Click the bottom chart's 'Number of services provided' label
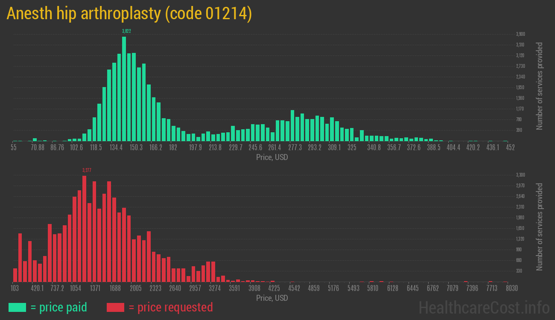Viewport: 555px width, 320px height. 540,227
